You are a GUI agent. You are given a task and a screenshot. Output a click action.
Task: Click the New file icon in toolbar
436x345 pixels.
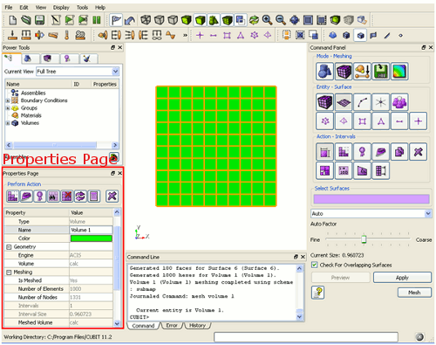pyautogui.click(x=12, y=20)
